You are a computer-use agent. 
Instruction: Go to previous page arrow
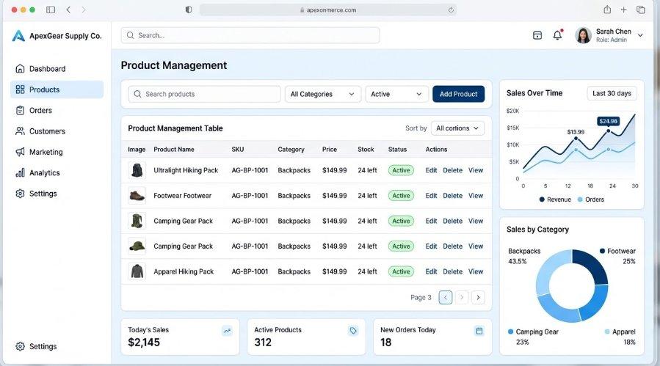(x=446, y=298)
